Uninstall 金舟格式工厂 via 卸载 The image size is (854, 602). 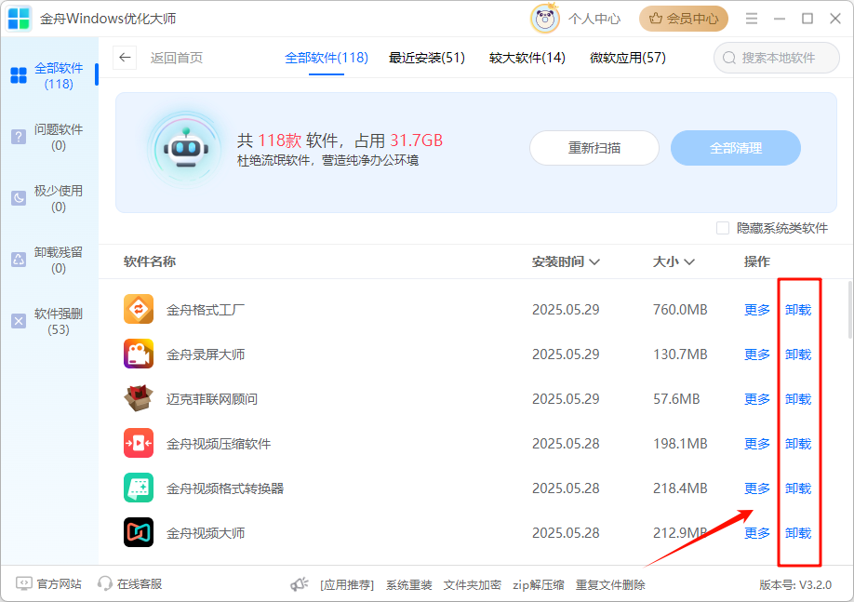click(798, 310)
